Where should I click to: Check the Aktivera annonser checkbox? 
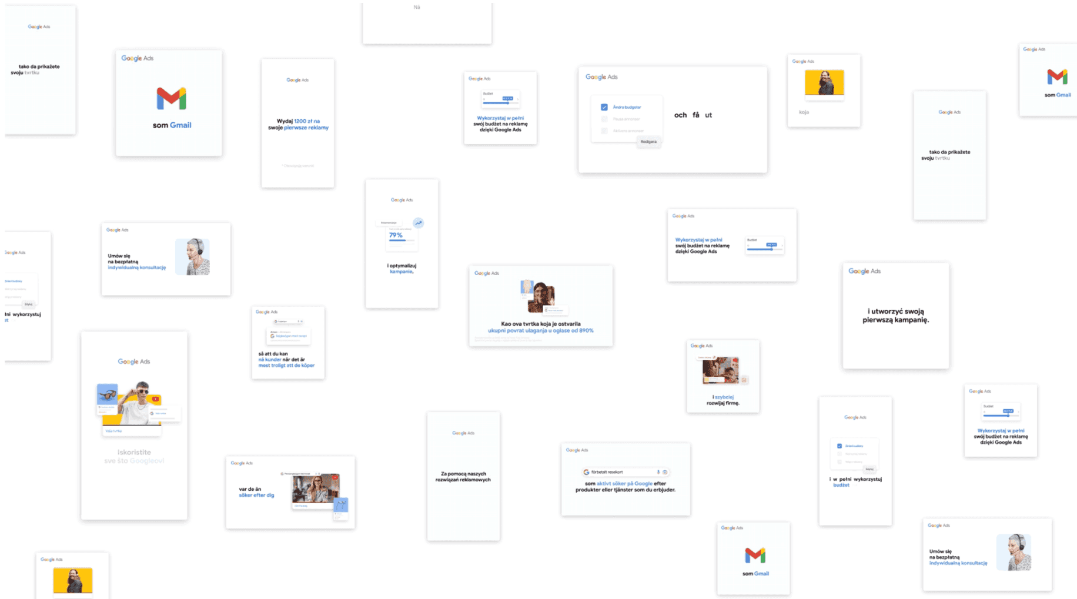pyautogui.click(x=604, y=130)
